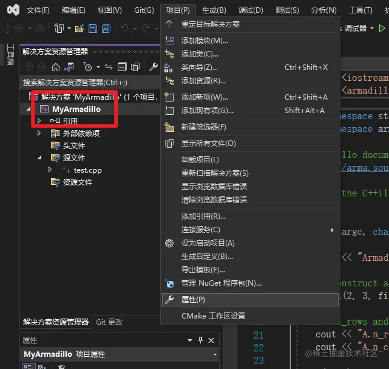389x369 pixels.
Task: Choose 卸载项目(L) menu entry
Action: click(x=251, y=159)
